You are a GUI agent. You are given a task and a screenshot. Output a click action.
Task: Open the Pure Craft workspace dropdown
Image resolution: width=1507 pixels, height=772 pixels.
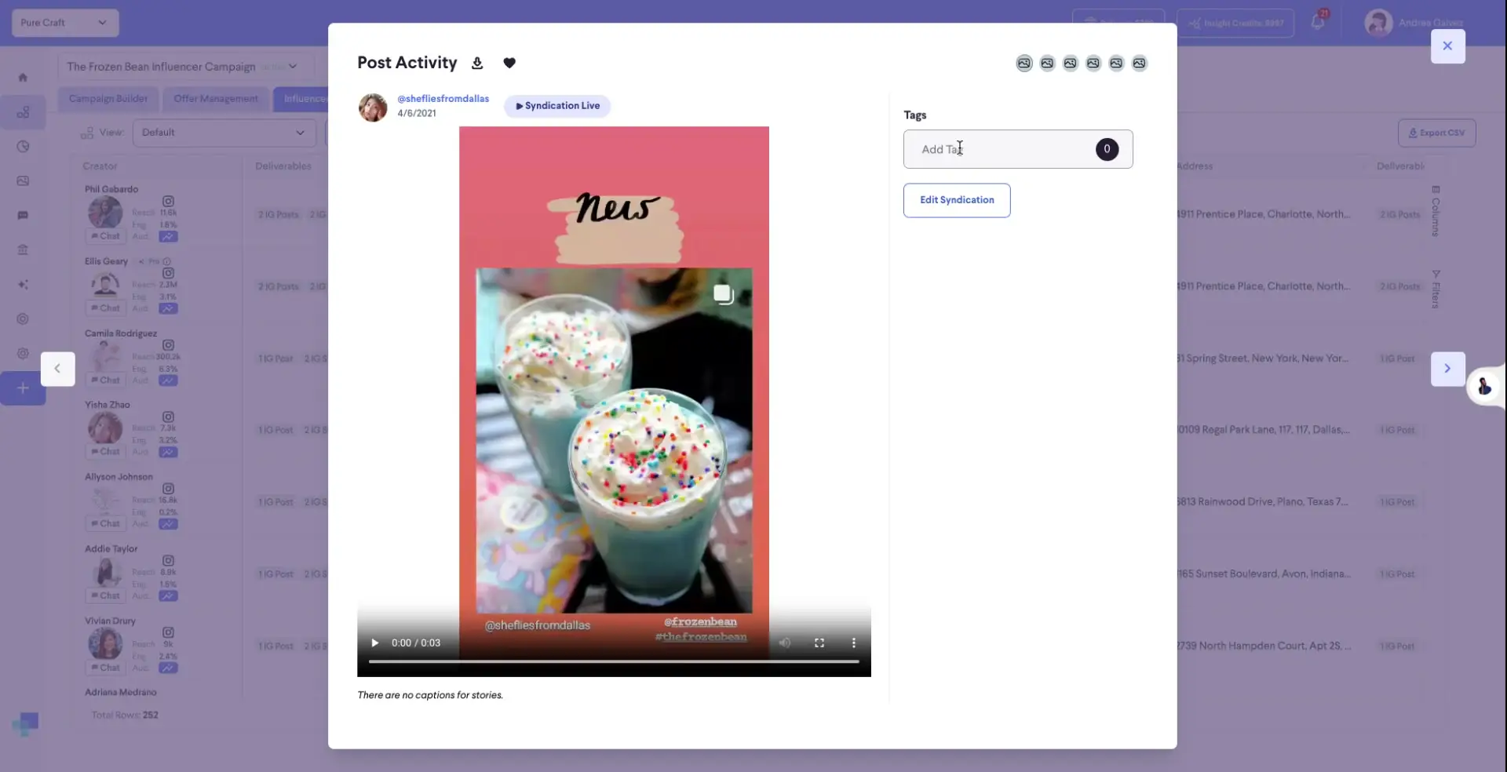coord(65,23)
